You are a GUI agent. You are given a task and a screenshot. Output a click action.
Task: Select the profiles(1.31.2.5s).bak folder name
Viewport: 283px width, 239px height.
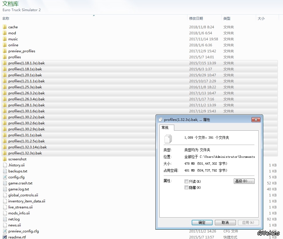[x=27, y=141]
